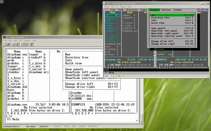Viewport: 211px width, 131px height.
Task: Open Window menu in DOS file manager
Action: [177, 10]
